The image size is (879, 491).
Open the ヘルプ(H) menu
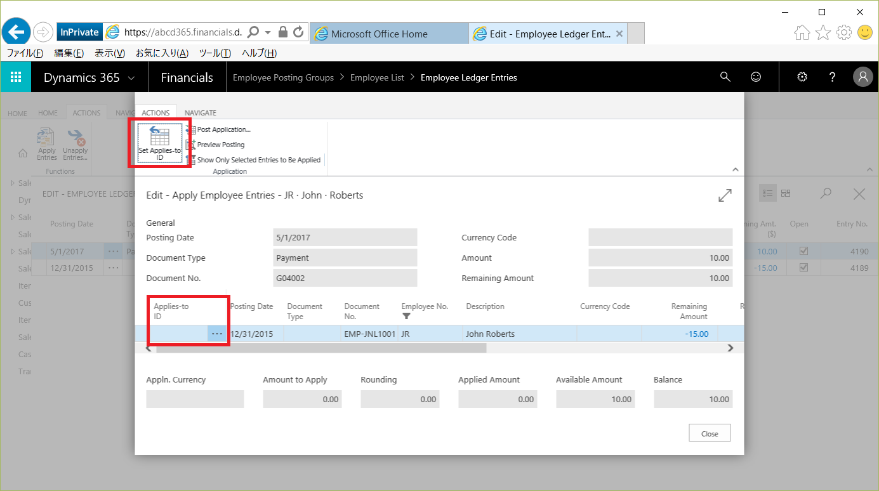[x=260, y=53]
